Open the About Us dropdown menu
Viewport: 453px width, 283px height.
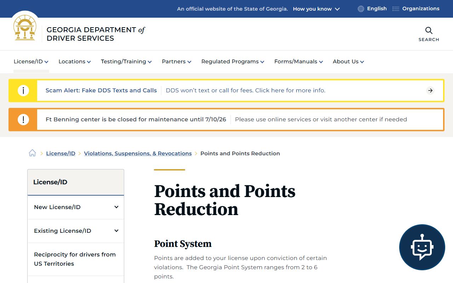(348, 62)
